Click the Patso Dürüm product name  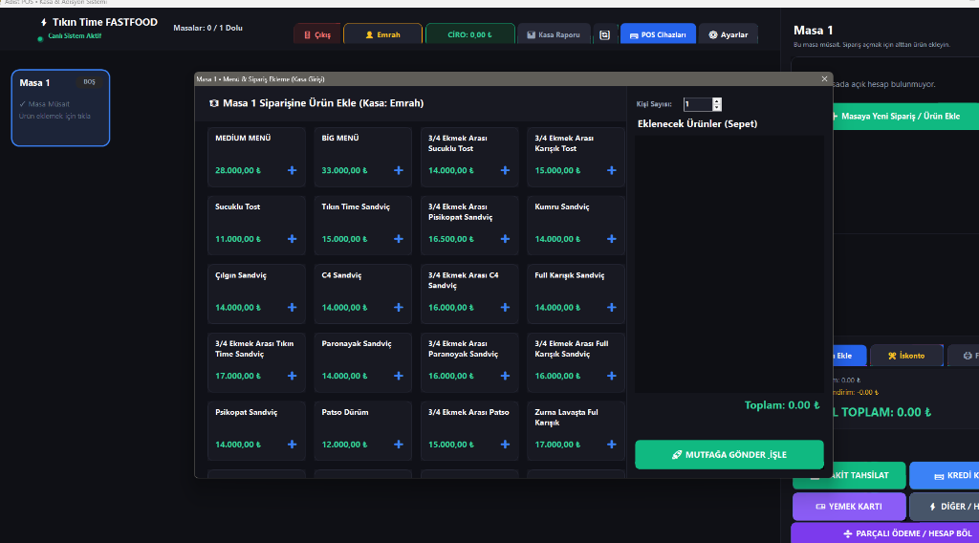click(345, 413)
